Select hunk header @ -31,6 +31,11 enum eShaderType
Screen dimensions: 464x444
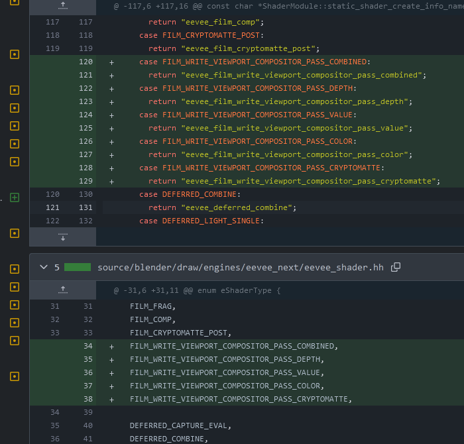pos(197,290)
